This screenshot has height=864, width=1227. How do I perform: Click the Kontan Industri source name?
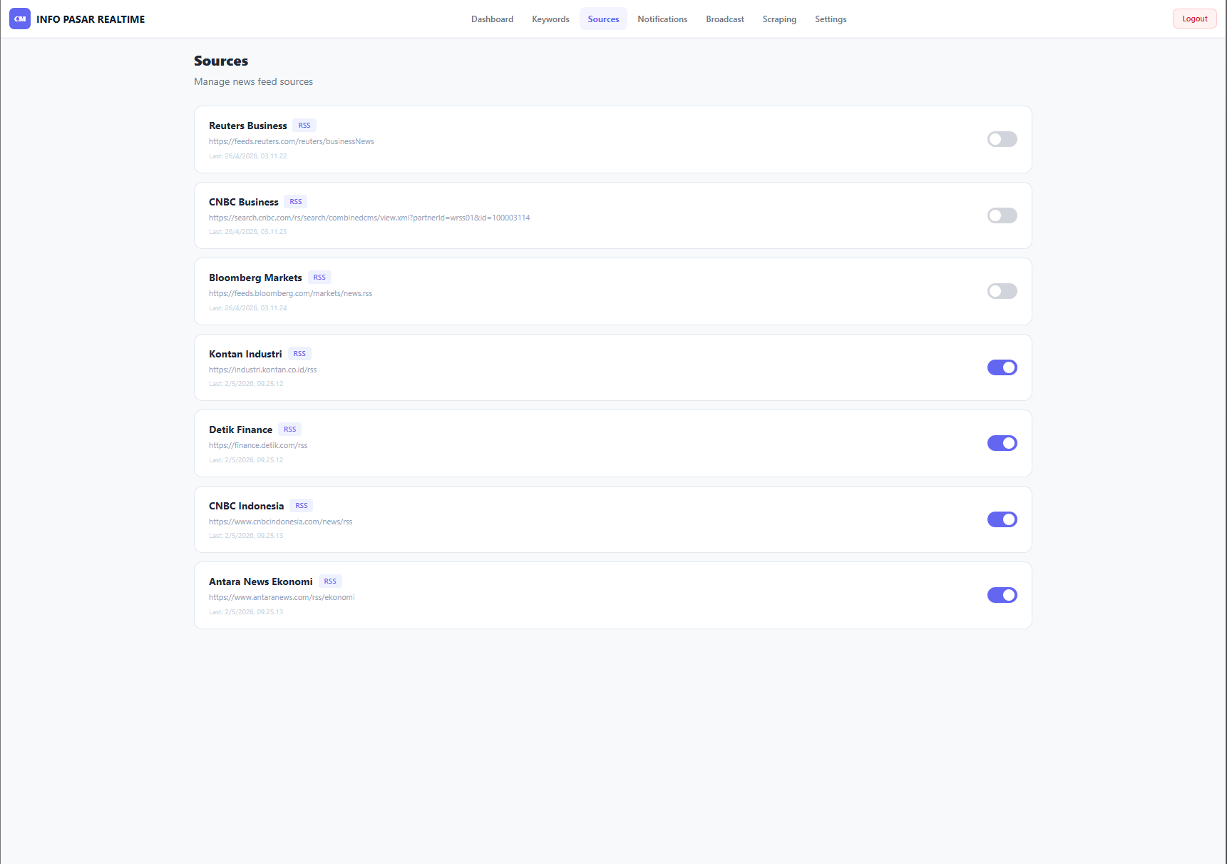tap(245, 354)
